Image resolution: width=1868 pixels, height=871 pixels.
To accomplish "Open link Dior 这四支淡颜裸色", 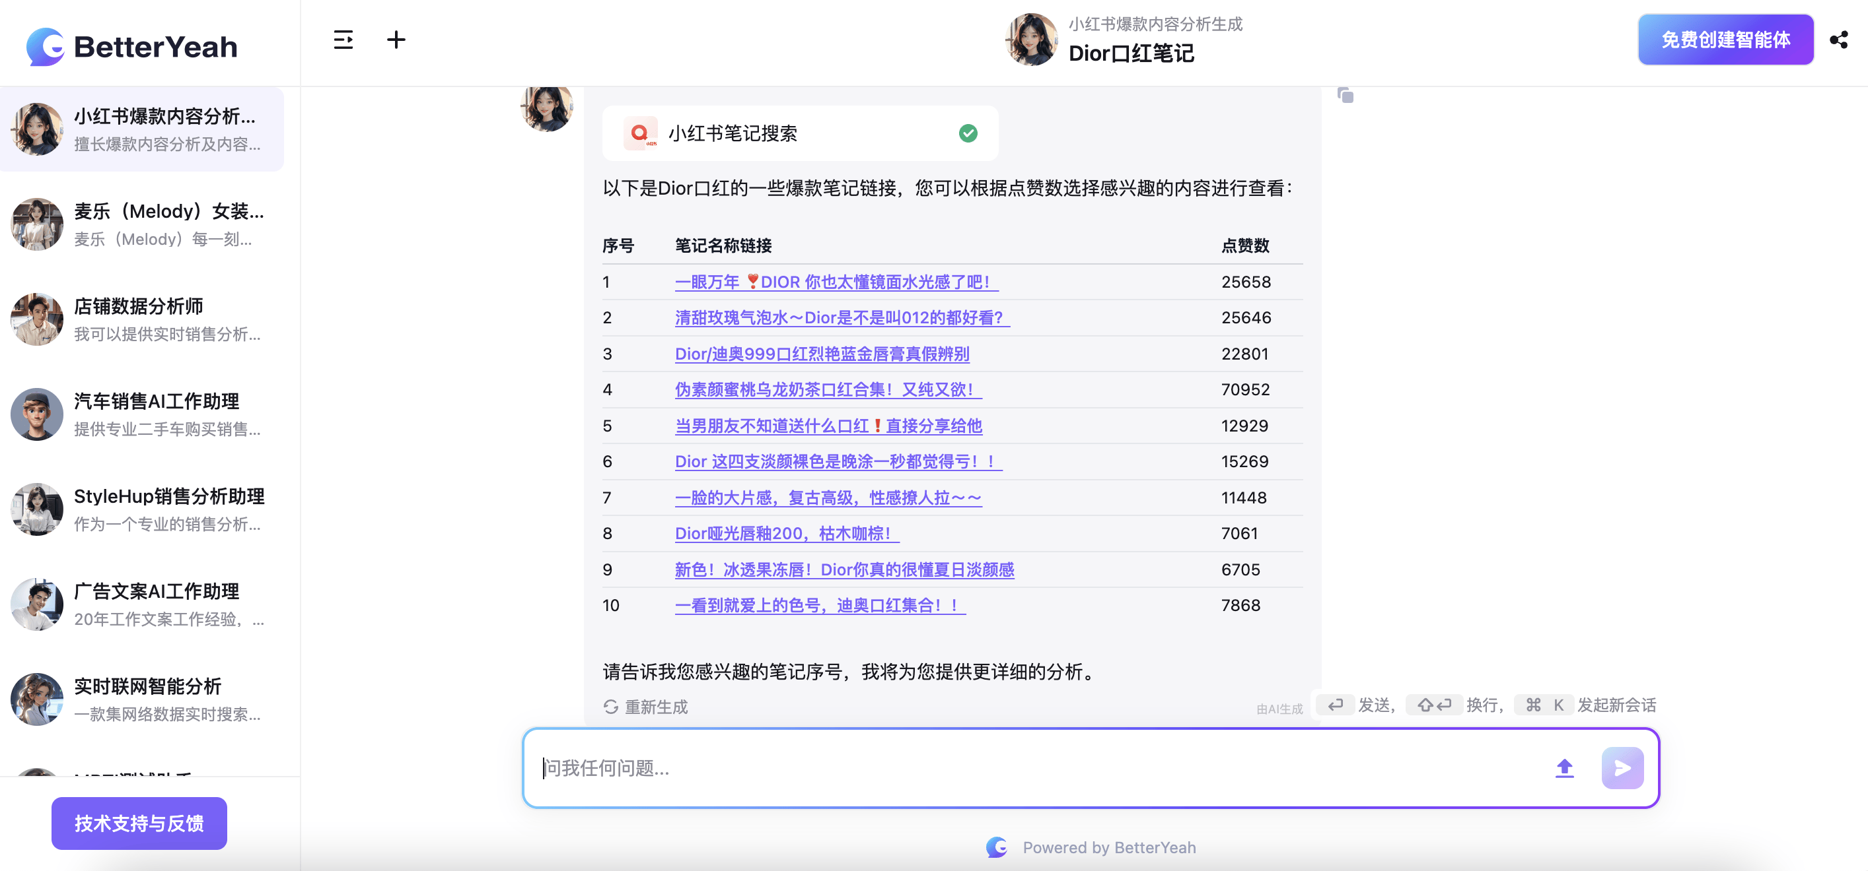I will (838, 461).
